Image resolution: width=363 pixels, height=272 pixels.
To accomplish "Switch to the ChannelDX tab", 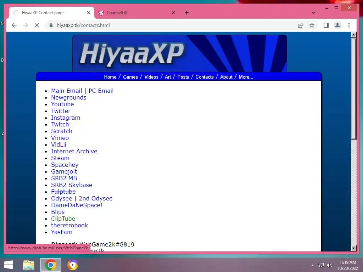I will coord(136,13).
